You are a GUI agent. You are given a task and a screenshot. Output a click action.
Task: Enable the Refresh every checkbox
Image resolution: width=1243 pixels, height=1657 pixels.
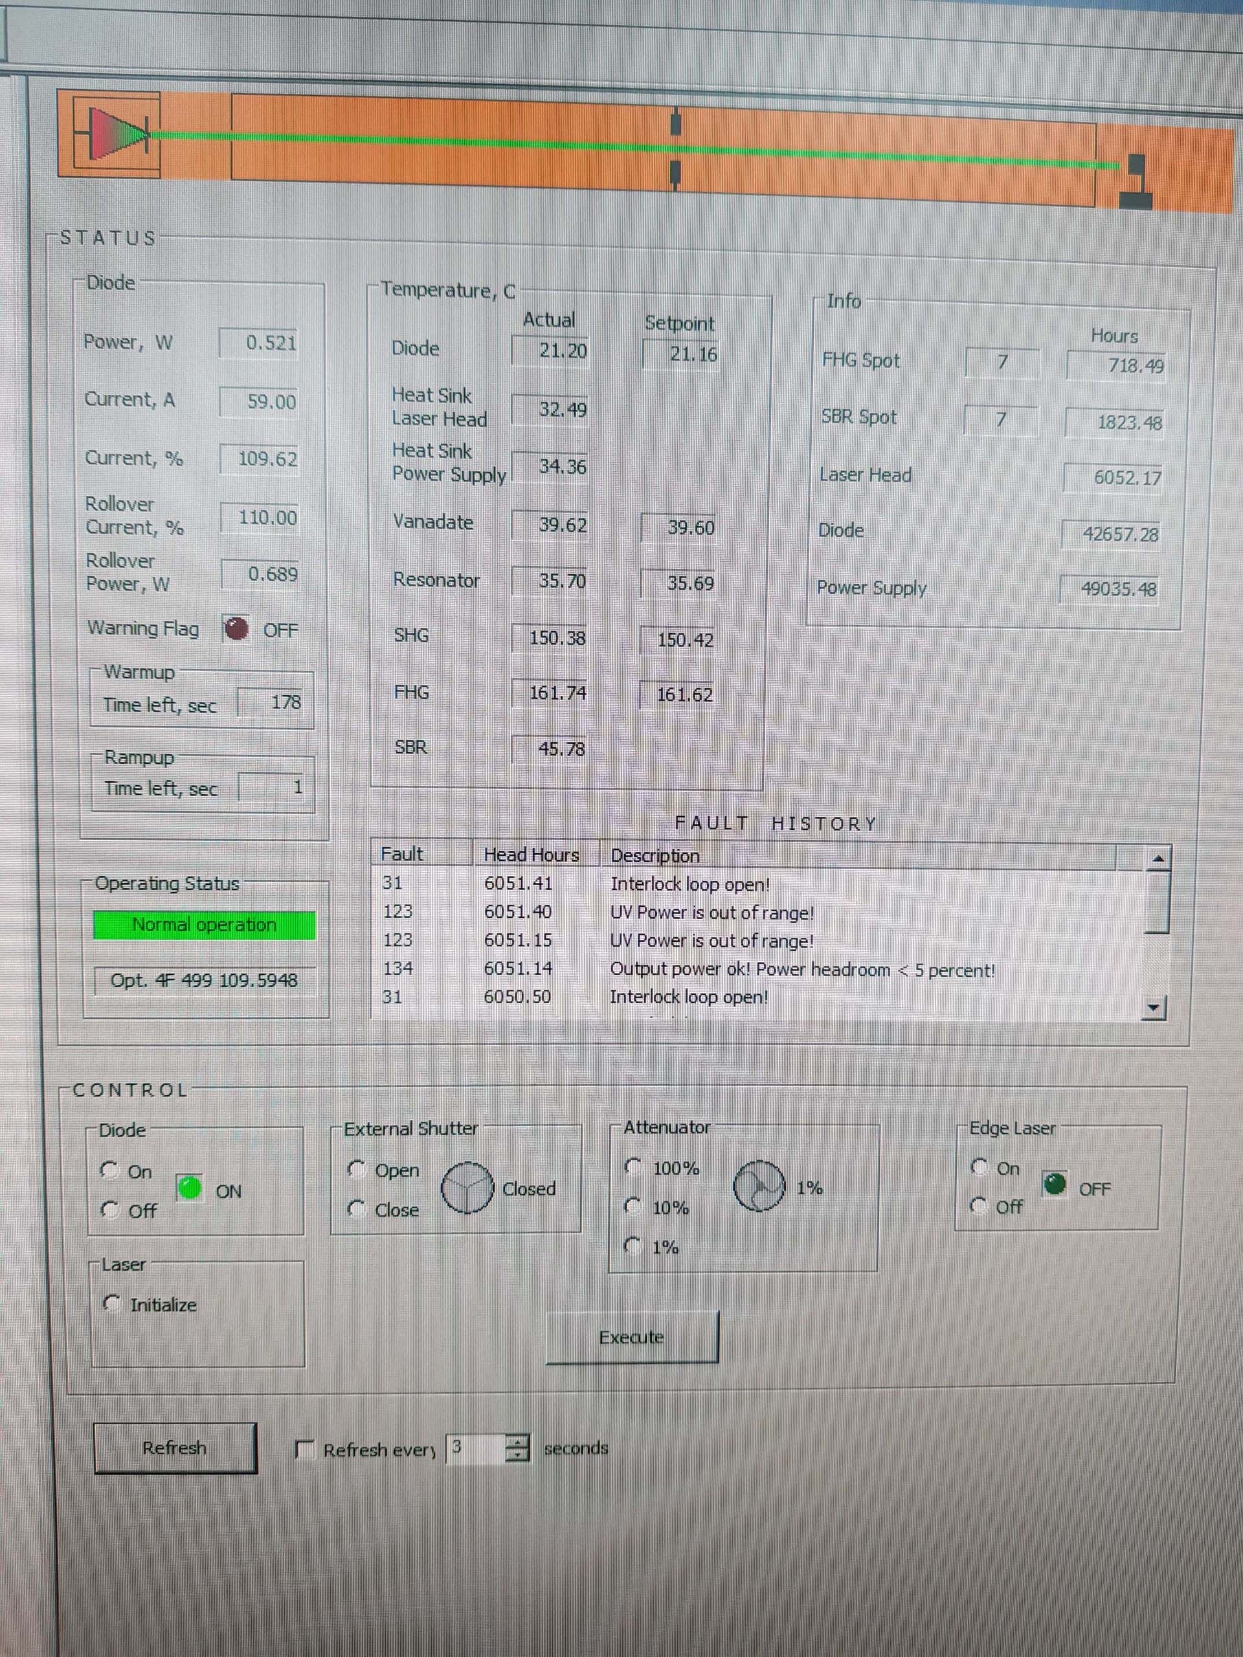pyautogui.click(x=304, y=1448)
